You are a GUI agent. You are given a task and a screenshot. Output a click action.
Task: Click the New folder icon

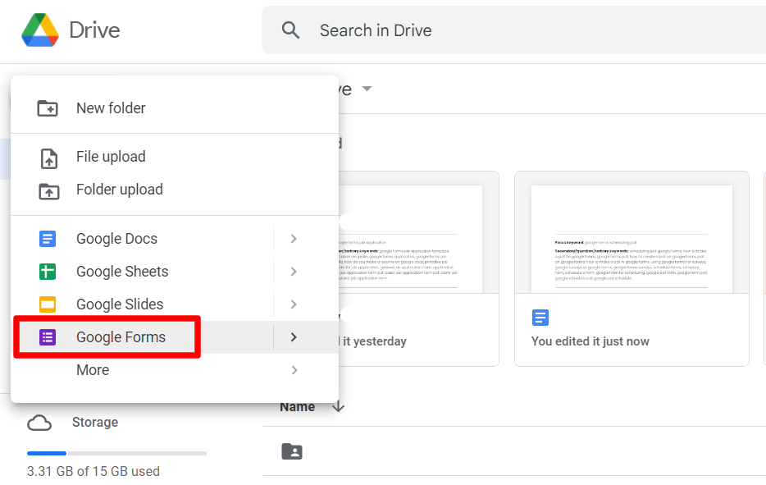pyautogui.click(x=48, y=108)
